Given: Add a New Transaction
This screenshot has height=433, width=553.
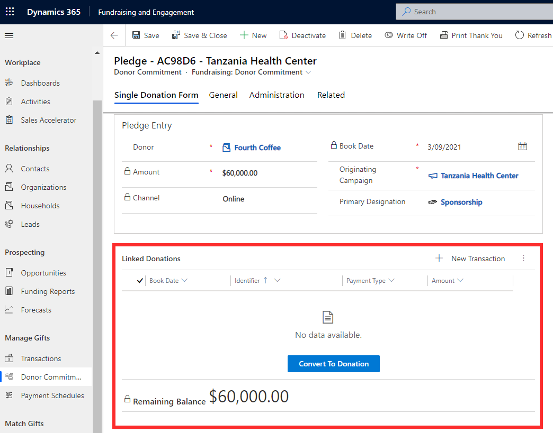Looking at the screenshot, I should tap(470, 259).
